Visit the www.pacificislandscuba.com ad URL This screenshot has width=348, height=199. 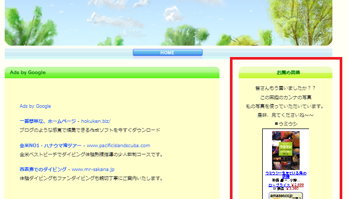(118, 146)
